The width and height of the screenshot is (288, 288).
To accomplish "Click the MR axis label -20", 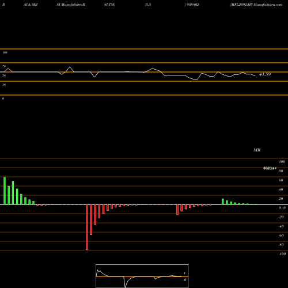I will point(281,217).
